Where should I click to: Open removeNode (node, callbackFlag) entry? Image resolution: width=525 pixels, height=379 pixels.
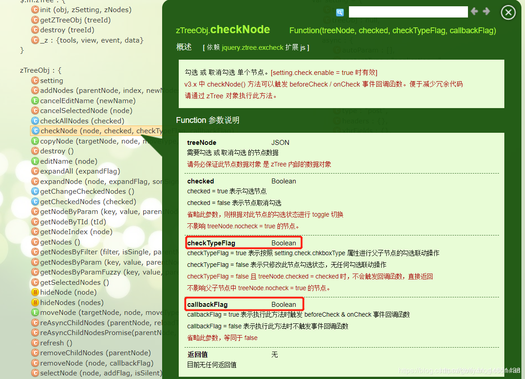point(97,363)
